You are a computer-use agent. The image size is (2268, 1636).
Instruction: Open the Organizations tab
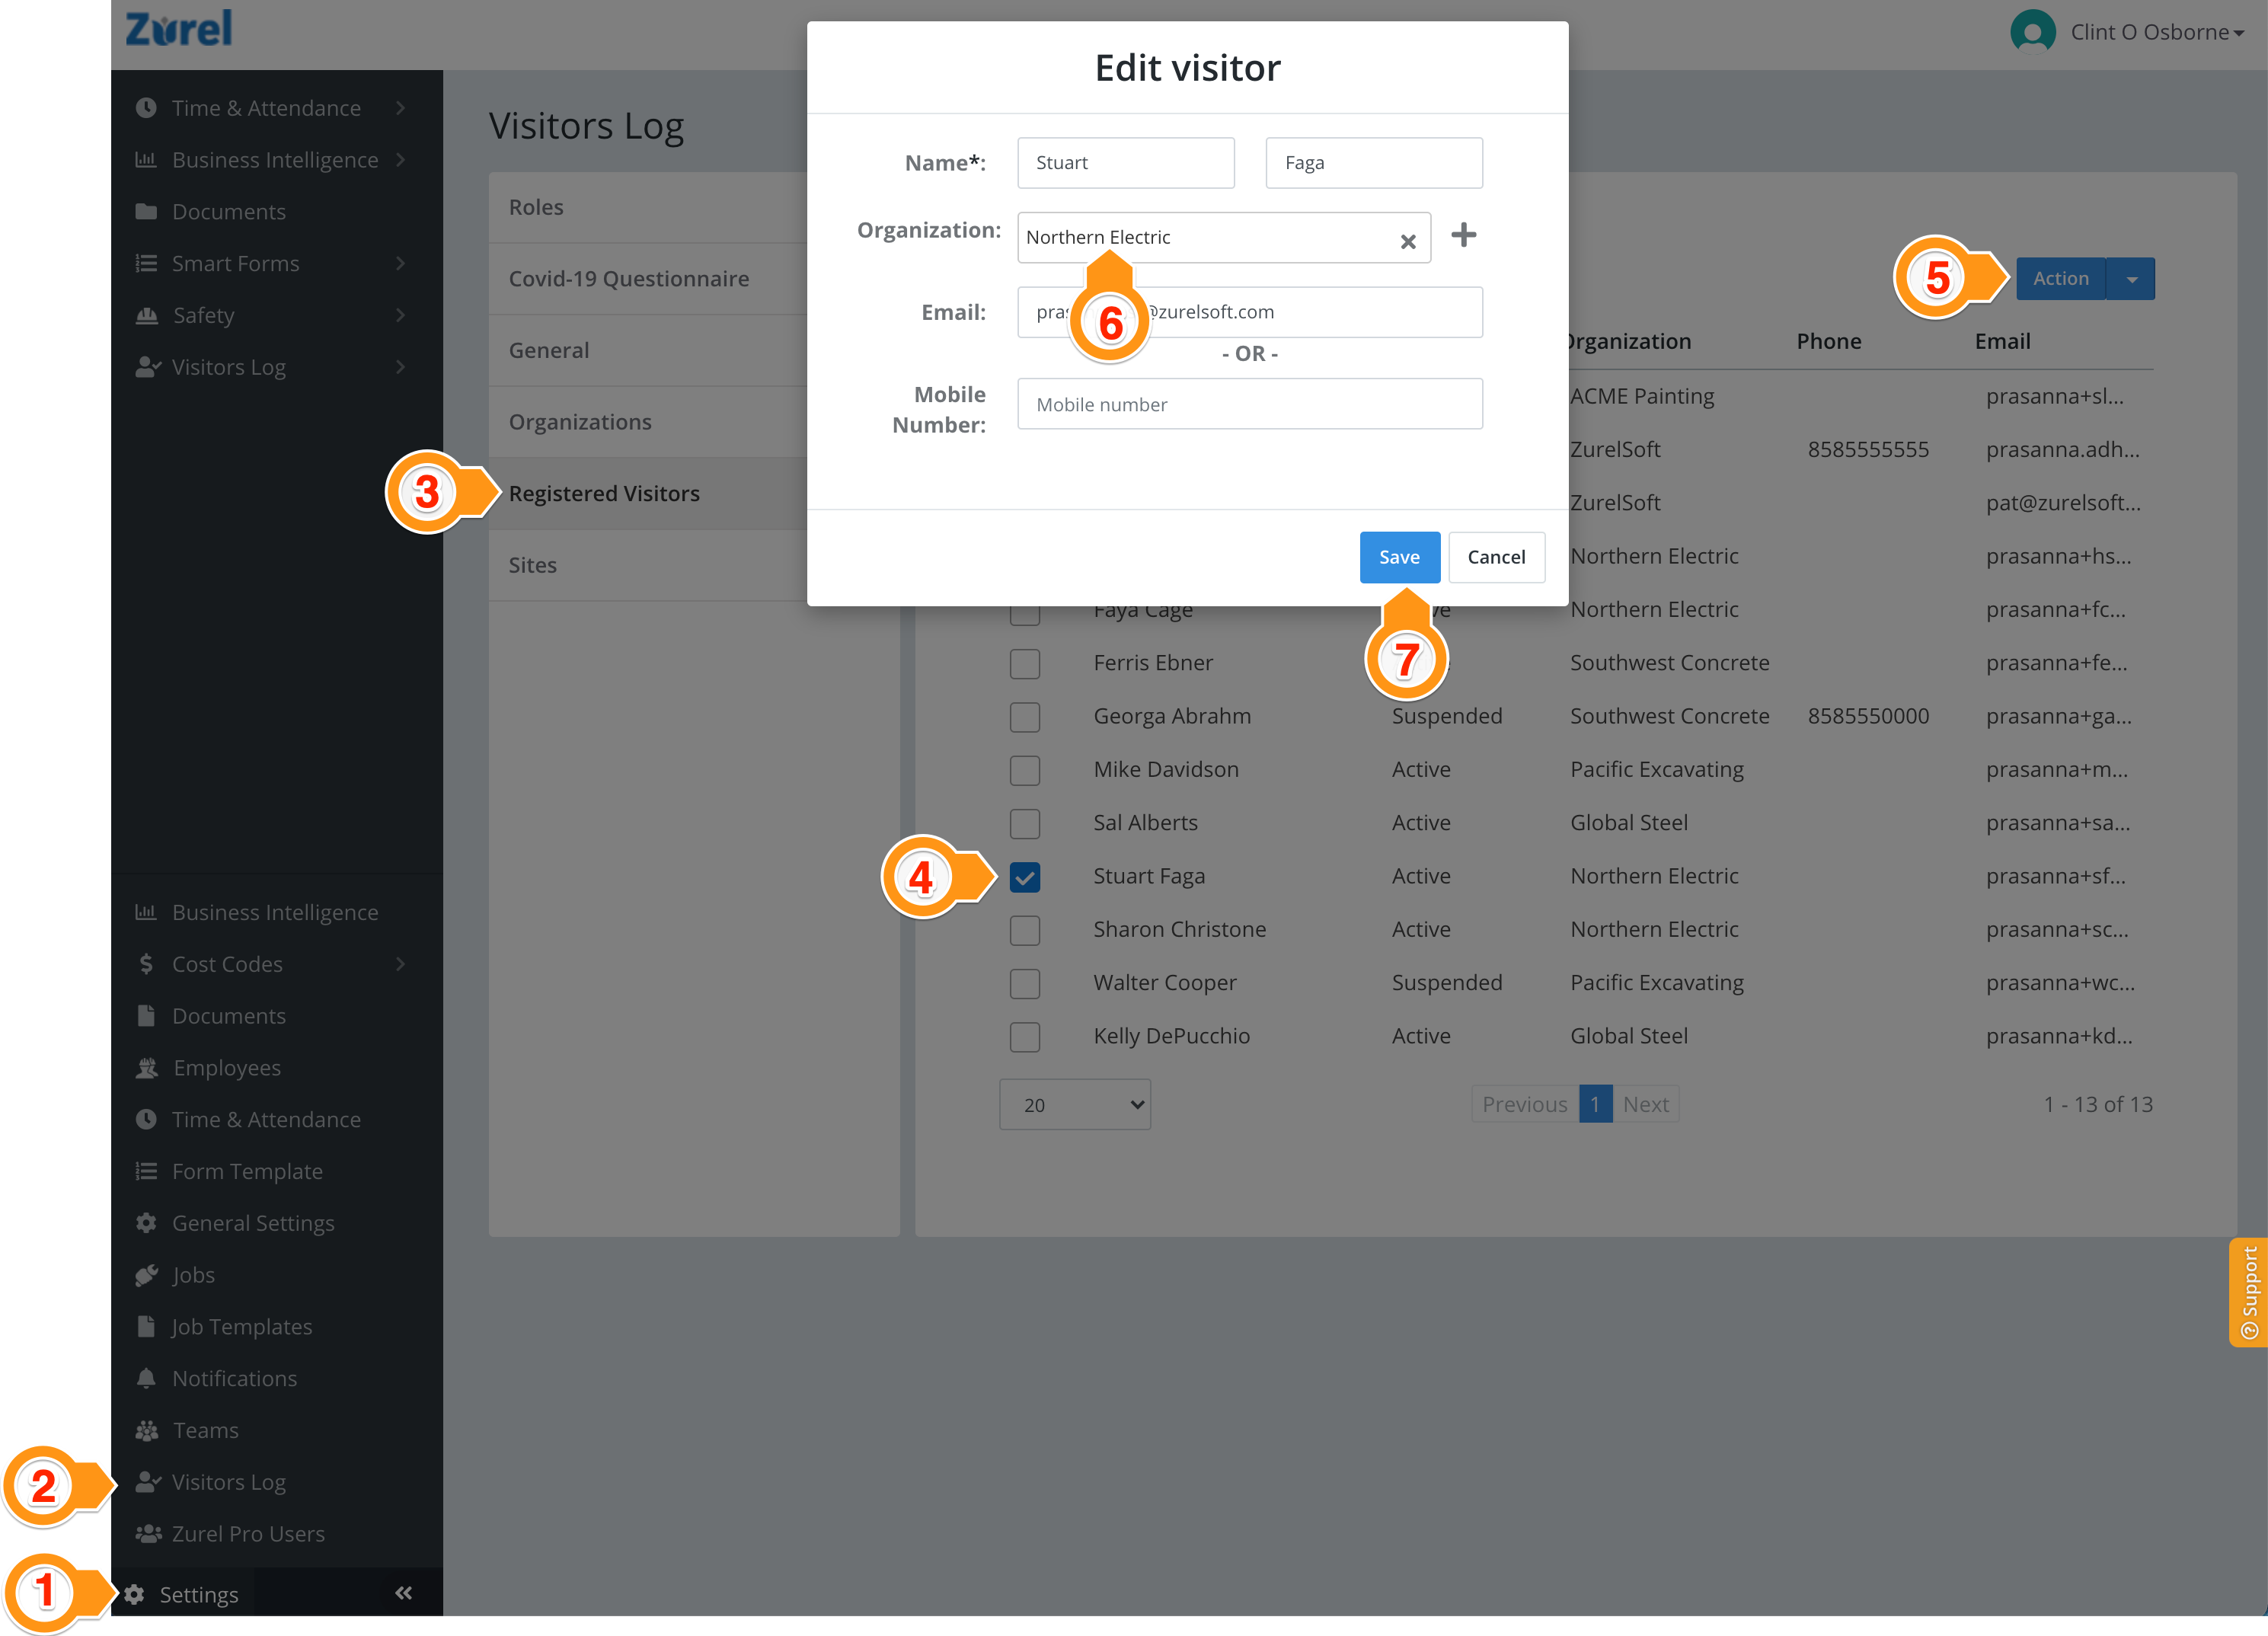648,422
